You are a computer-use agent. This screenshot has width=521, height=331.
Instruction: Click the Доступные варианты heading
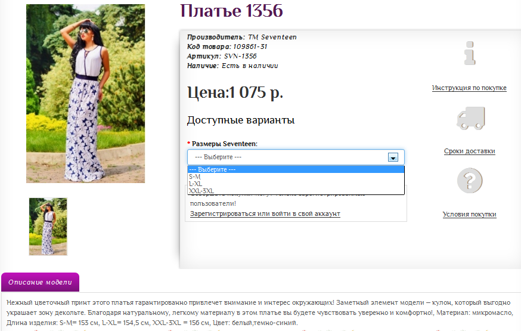pyautogui.click(x=241, y=120)
